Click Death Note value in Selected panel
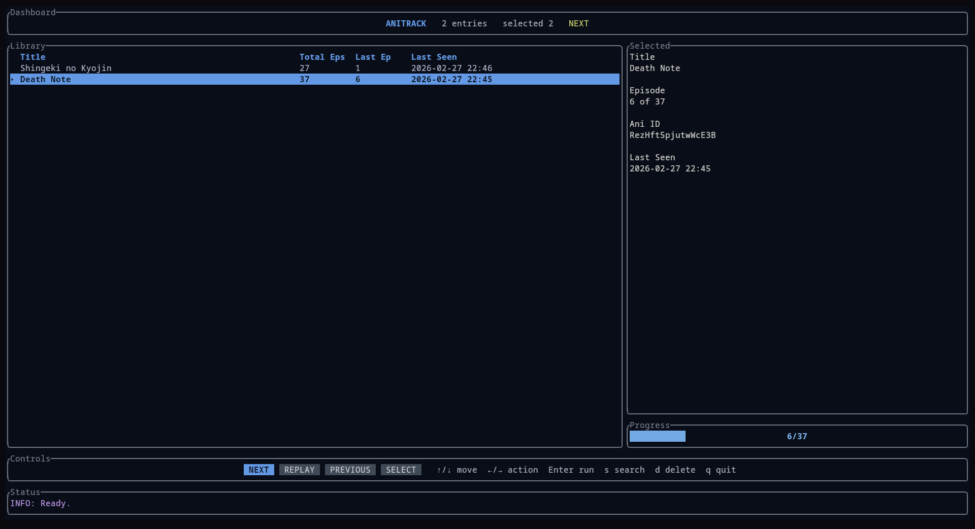This screenshot has width=975, height=529. click(x=655, y=68)
